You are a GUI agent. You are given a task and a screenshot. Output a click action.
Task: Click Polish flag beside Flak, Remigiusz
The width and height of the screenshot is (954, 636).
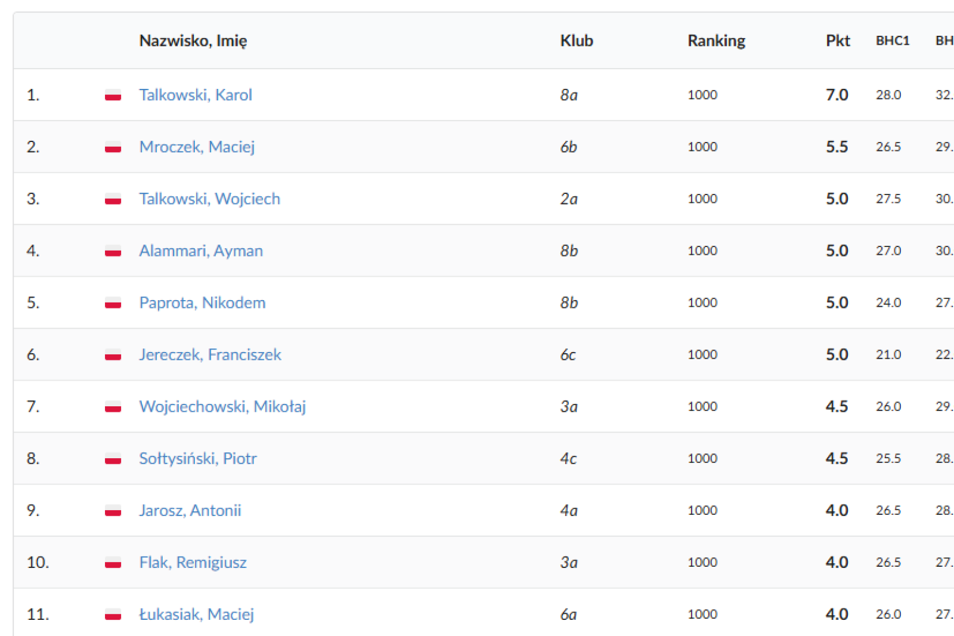[113, 563]
